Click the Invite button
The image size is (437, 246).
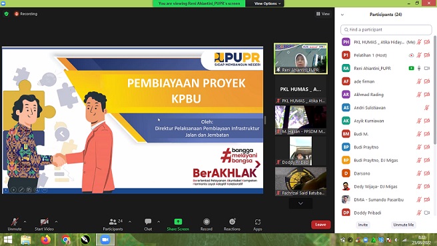362,225
